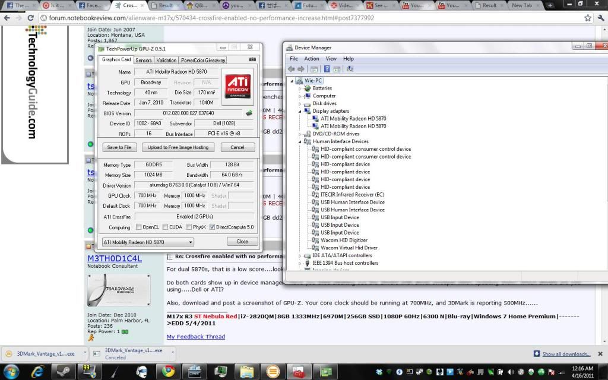Bookmark page with the star icon
This screenshot has height=380, width=608.
pos(588,18)
